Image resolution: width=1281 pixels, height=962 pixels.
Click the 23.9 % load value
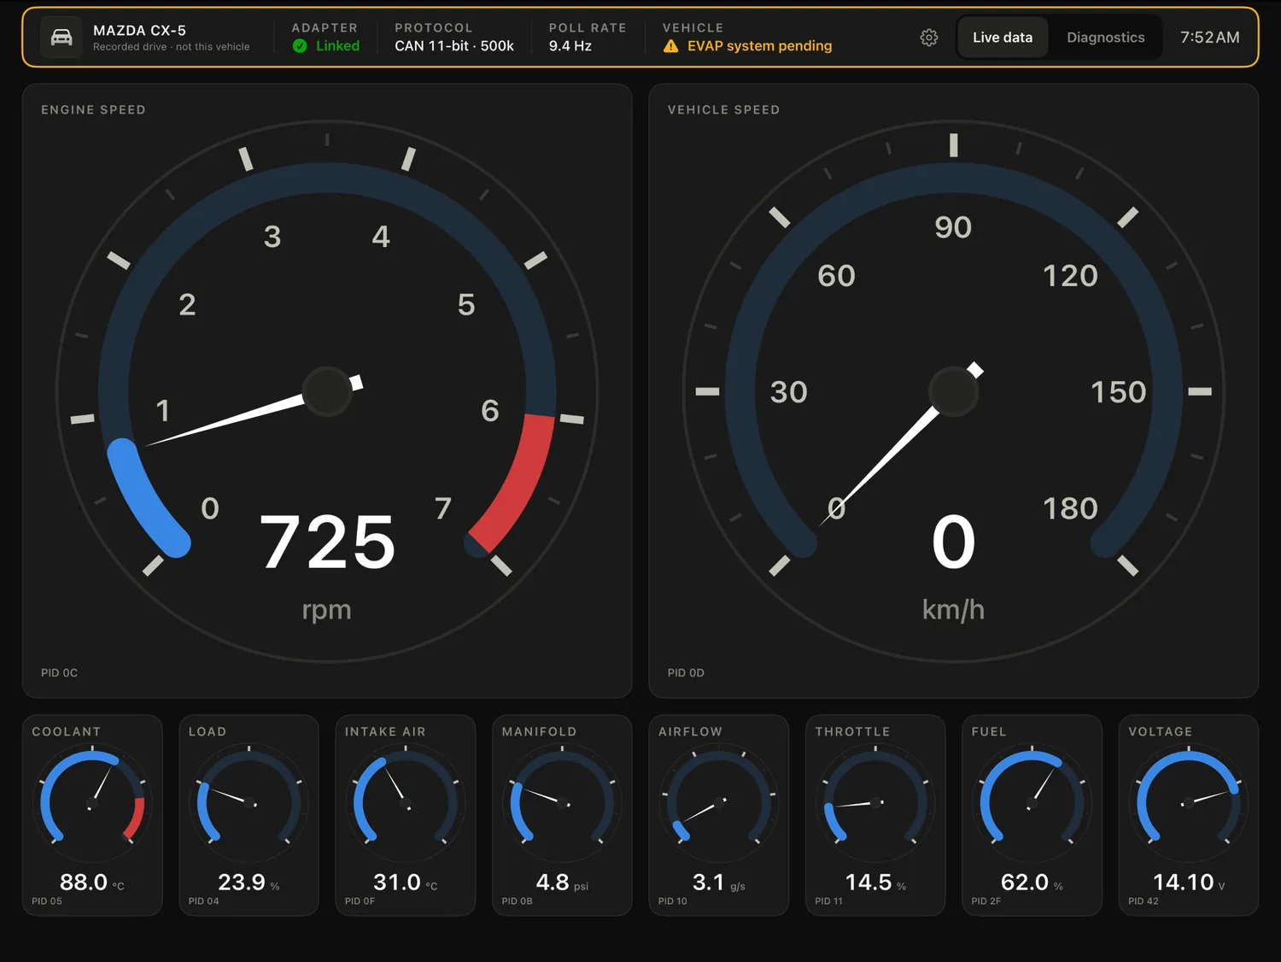point(249,883)
